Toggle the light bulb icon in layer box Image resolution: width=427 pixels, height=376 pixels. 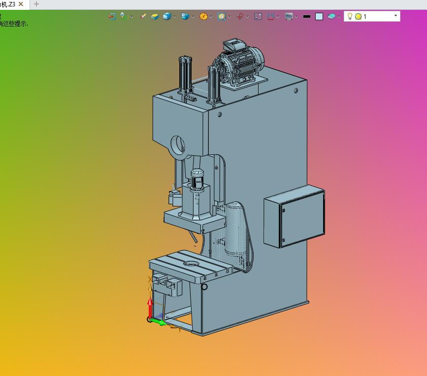(x=350, y=16)
